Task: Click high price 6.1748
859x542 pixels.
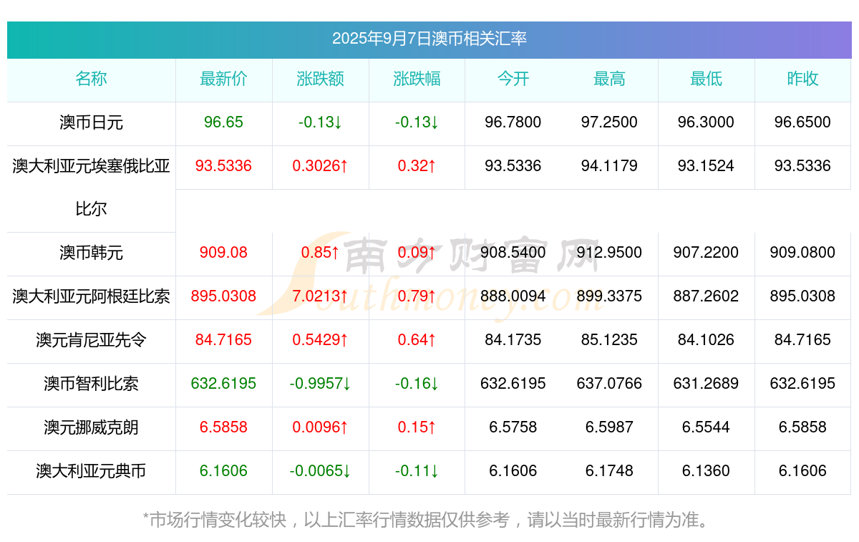Action: [609, 471]
